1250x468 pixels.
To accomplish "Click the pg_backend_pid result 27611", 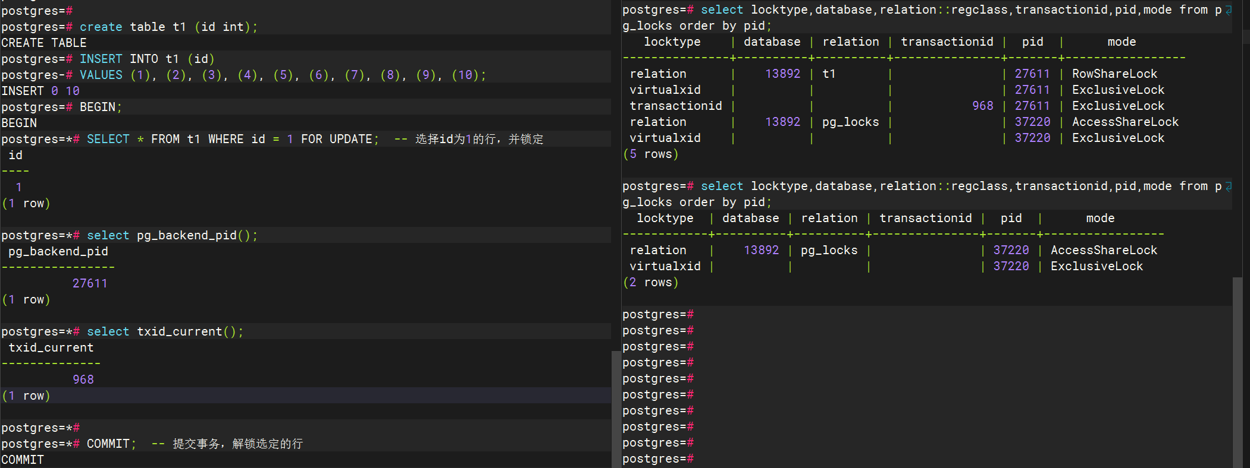I will 90,283.
